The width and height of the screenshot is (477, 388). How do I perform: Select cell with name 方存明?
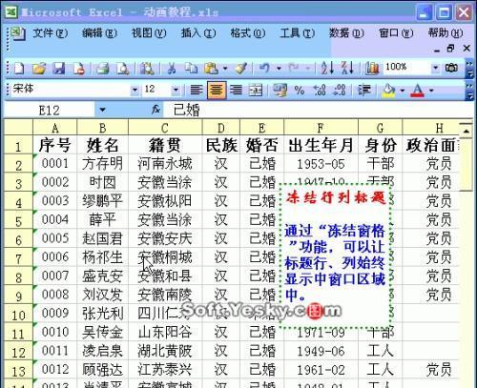102,164
